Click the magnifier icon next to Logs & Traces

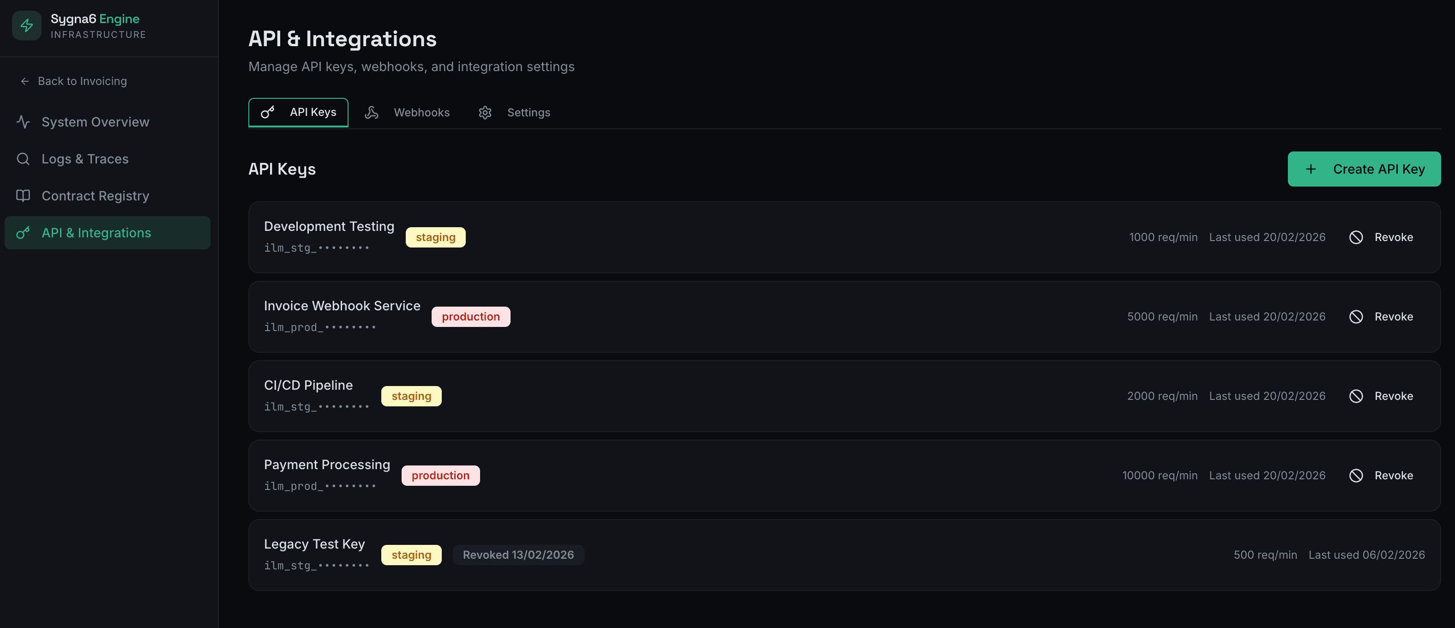click(23, 159)
